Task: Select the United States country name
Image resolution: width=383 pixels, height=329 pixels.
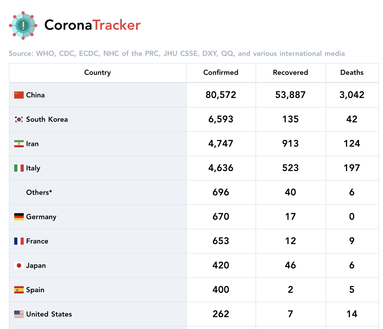Action: click(x=49, y=314)
